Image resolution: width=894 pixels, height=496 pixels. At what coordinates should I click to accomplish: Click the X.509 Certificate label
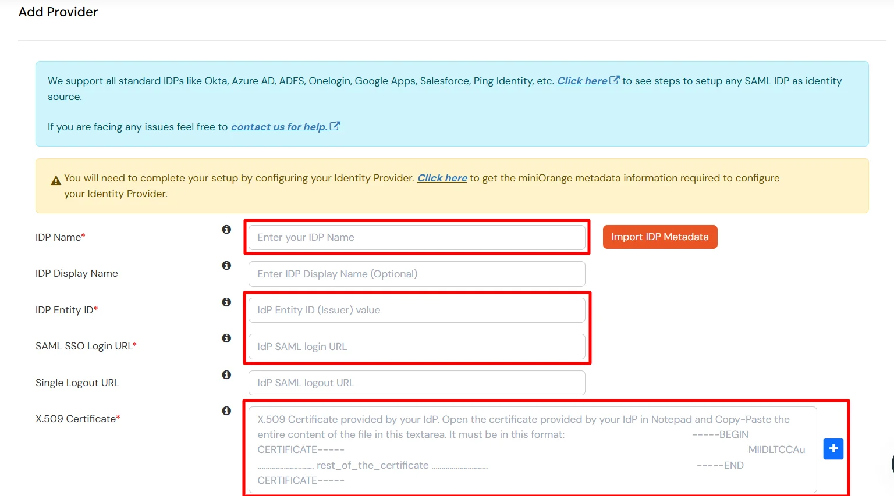click(78, 419)
